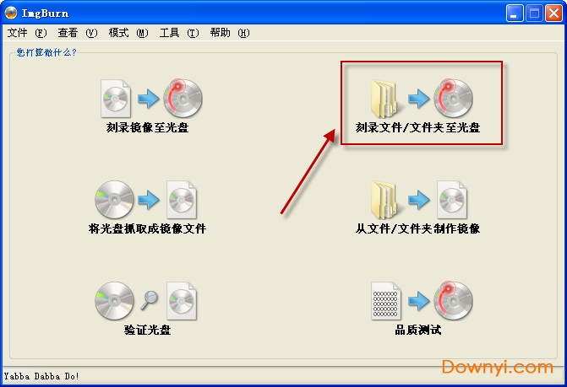The width and height of the screenshot is (567, 387).
Task: Click the burning disc icon for 刻录镜像至光盘
Action: pyautogui.click(x=183, y=98)
